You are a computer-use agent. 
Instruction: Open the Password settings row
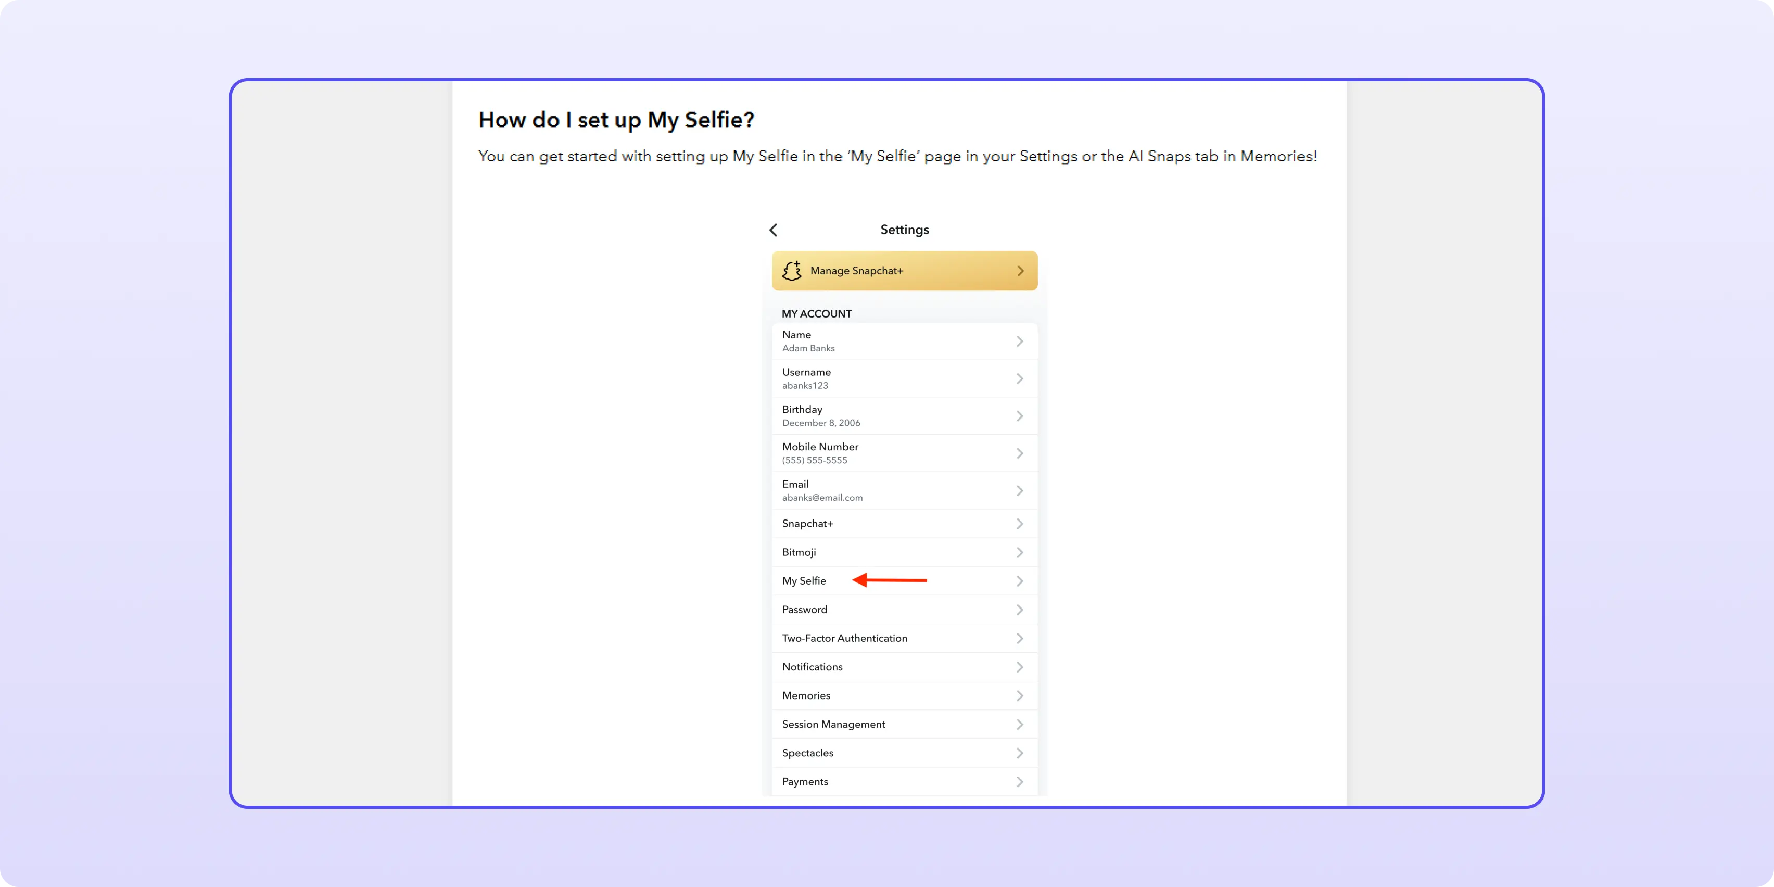coord(904,610)
